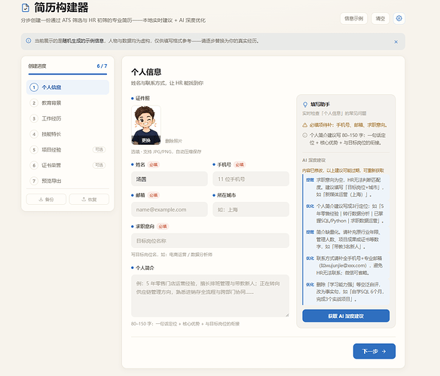440x376 pixels.
Task: Click the warning triangle for missing required fields
Action: pos(304,125)
